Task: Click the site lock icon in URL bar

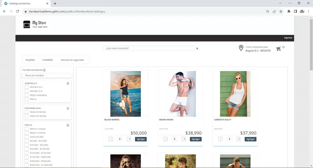Action: 25,11
